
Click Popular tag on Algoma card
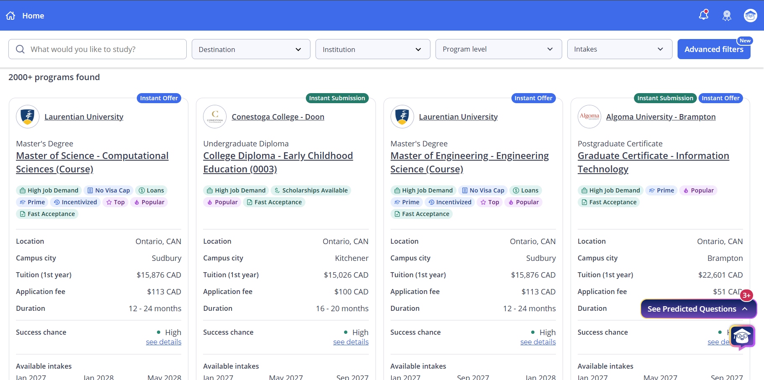[x=698, y=190]
